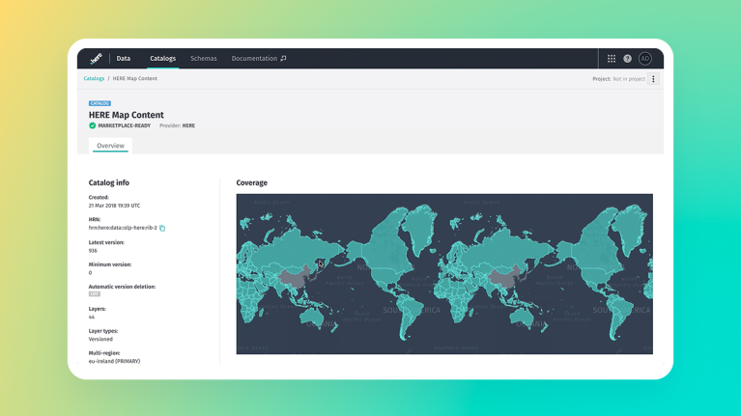
Task: Click the Layers count value 44
Action: (x=92, y=317)
